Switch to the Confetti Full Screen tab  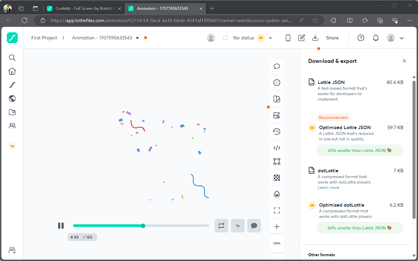pos(83,8)
